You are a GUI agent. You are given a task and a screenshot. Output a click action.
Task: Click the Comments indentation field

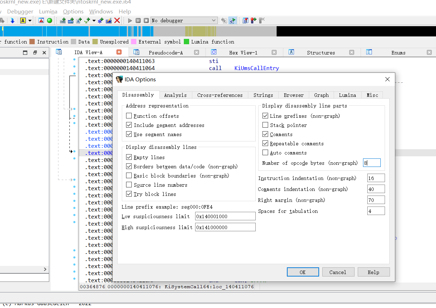376,189
